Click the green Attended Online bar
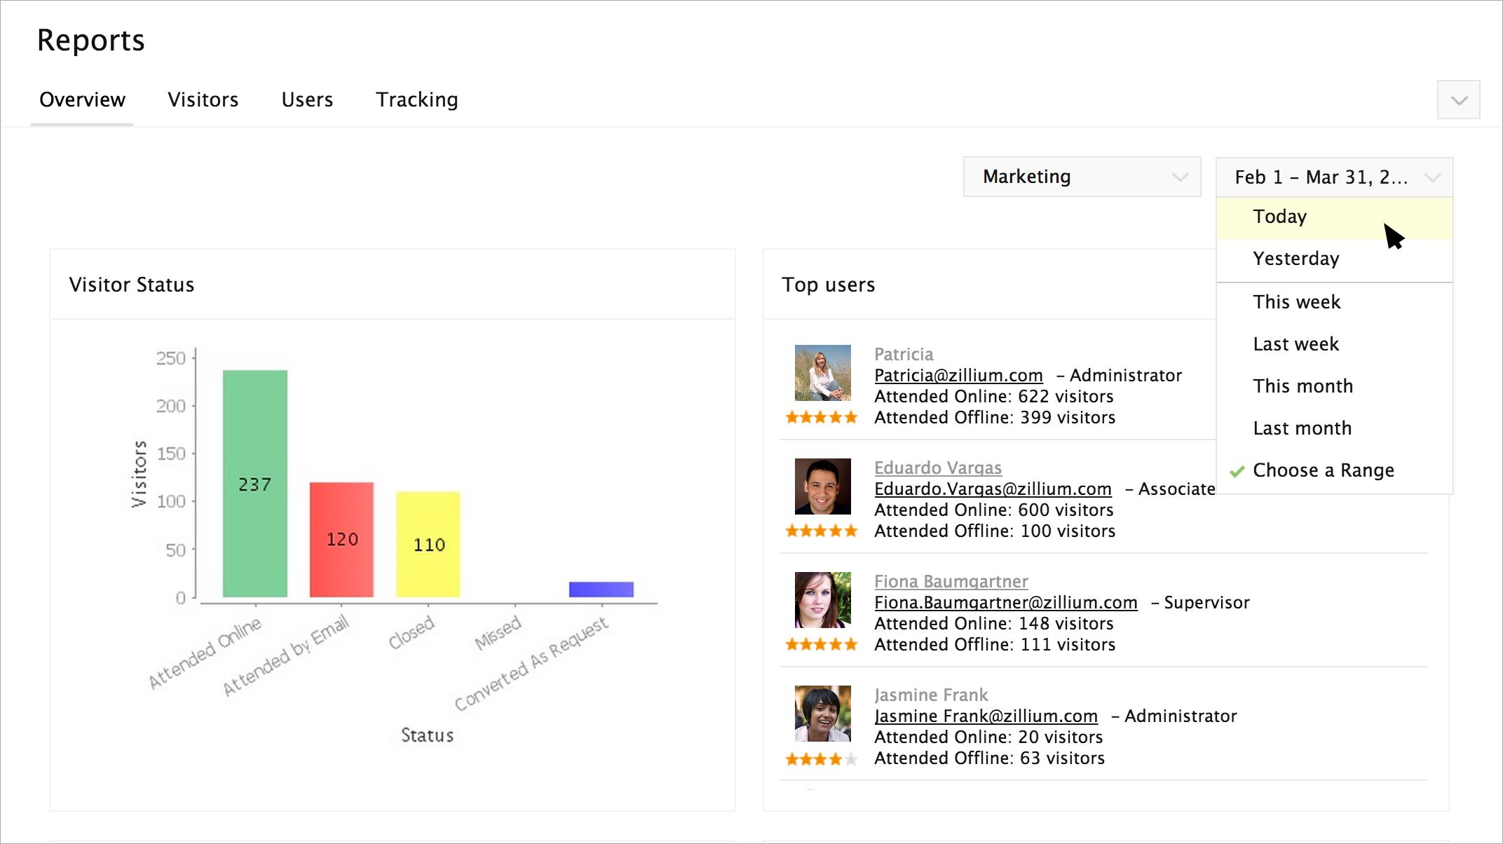Image resolution: width=1503 pixels, height=844 pixels. [x=255, y=484]
